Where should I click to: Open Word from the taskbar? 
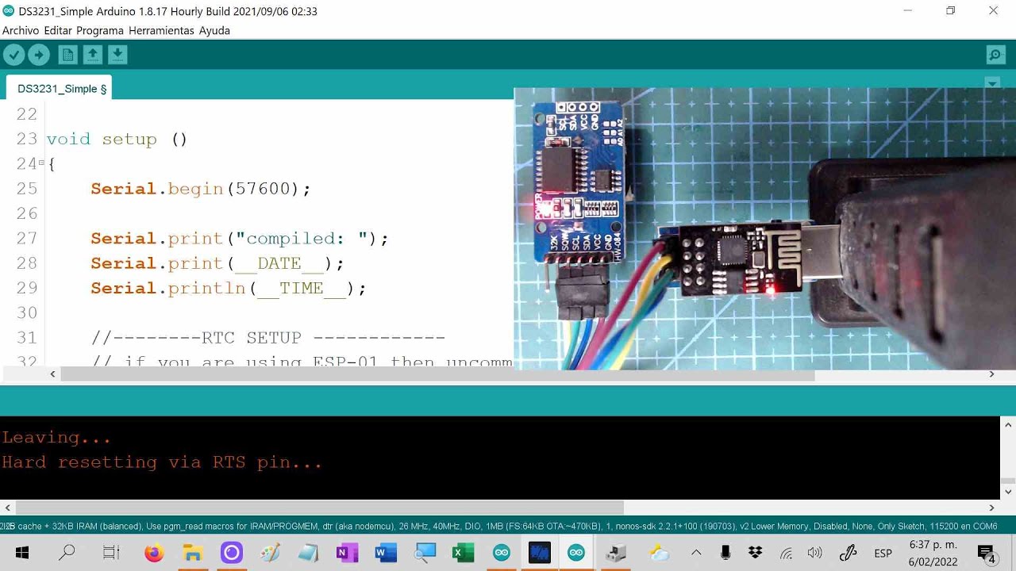(386, 553)
